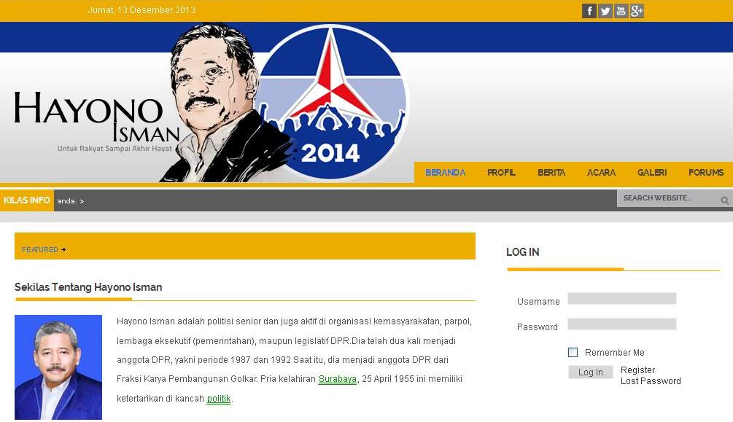Open the Forums tab

click(x=705, y=173)
